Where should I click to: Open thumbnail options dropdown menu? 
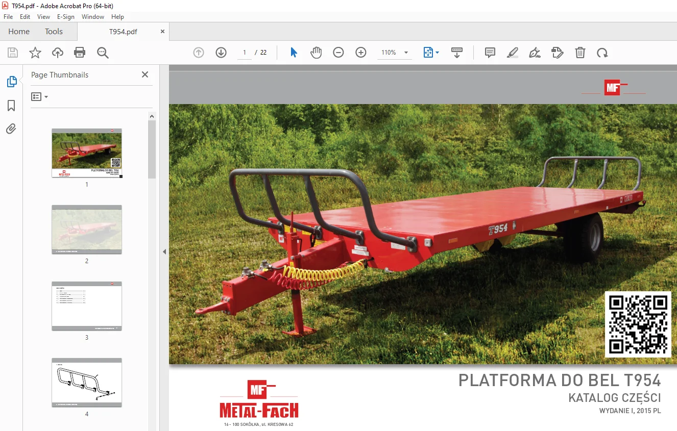pyautogui.click(x=39, y=96)
